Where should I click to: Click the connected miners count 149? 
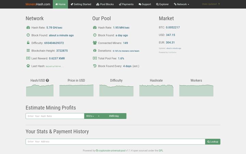tap(125, 43)
